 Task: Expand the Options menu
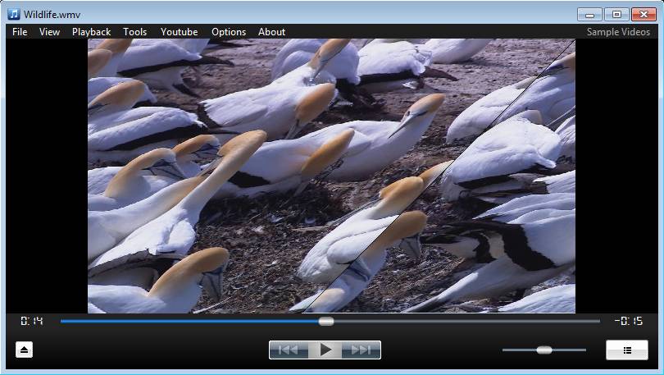click(x=229, y=32)
